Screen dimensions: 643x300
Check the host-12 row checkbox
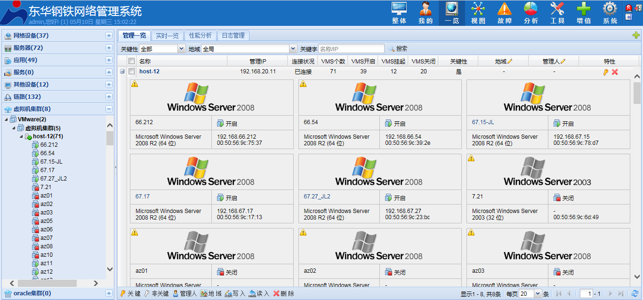[132, 71]
